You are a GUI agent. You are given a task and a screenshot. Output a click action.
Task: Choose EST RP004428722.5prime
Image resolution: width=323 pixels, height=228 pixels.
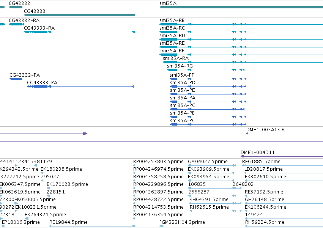(158, 200)
